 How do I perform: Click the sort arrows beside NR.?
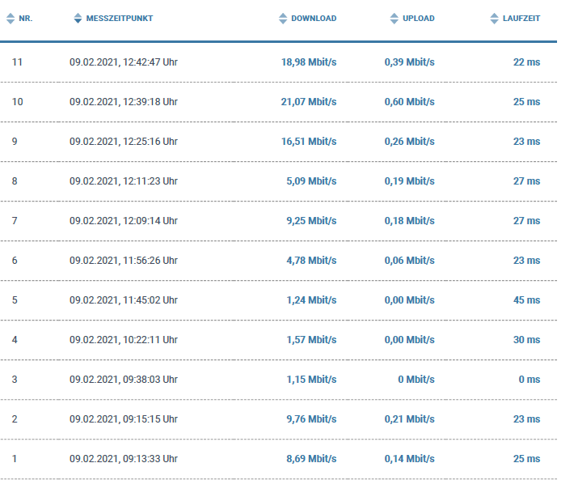click(11, 18)
